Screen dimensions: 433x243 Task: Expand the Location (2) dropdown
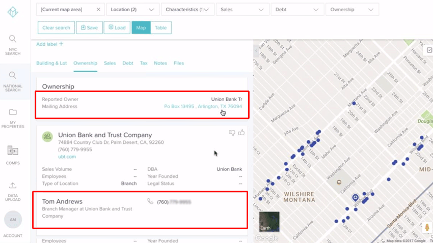coord(132,9)
